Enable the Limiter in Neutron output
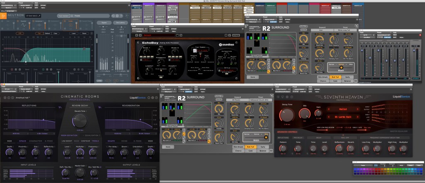This screenshot has height=183, width=425. [x=99, y=80]
